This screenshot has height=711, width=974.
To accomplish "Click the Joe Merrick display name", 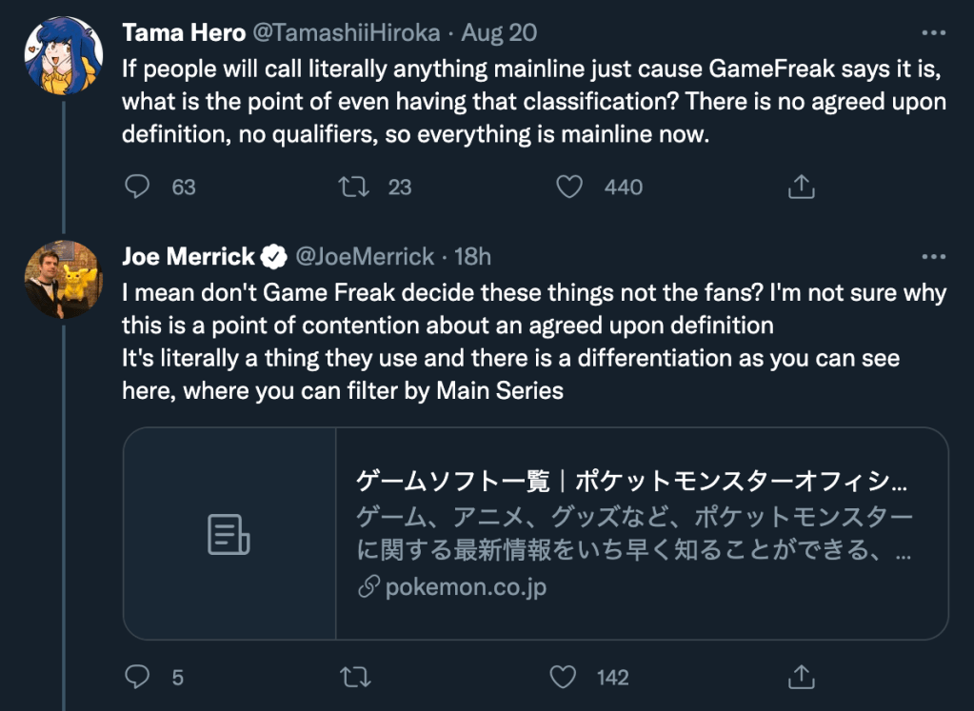I will click(189, 257).
